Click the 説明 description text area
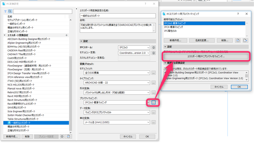The height and width of the screenshot is (143, 254). (118, 28)
